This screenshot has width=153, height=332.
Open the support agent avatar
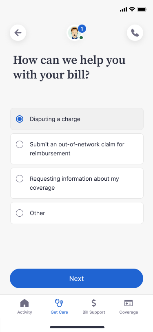[74, 33]
